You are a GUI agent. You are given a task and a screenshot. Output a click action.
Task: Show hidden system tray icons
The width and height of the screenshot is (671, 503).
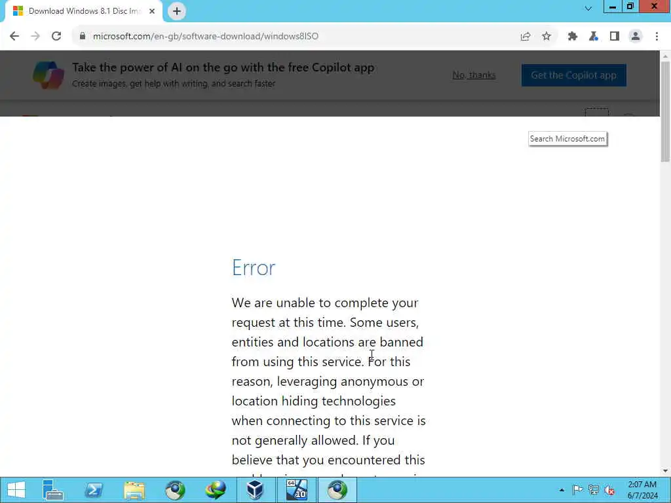click(x=562, y=490)
